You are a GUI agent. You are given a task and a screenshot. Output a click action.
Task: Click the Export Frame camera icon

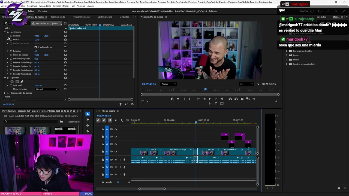(x=242, y=99)
